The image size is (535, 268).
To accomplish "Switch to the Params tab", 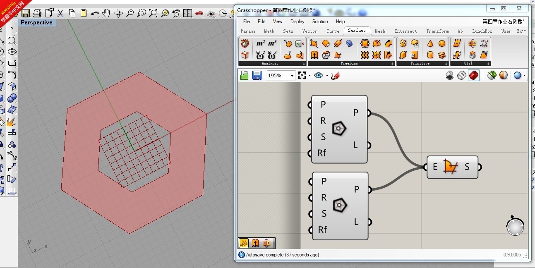I will pos(248,31).
